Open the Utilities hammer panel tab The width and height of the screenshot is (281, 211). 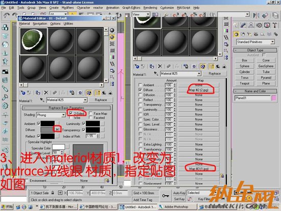point(275,25)
